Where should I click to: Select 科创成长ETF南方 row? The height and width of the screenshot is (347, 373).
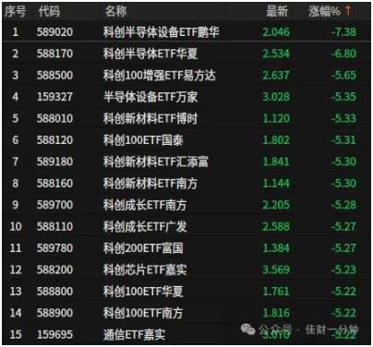(x=186, y=205)
